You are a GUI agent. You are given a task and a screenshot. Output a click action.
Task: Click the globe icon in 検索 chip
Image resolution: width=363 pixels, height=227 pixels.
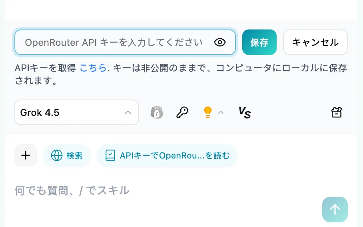[57, 155]
